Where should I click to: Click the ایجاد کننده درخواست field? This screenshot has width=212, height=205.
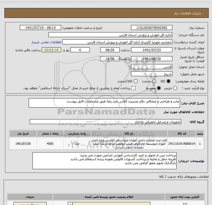click(117, 42)
